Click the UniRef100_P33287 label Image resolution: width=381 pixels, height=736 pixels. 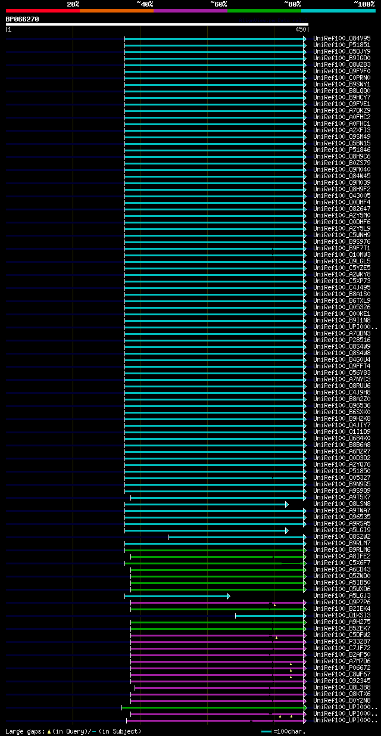click(342, 641)
